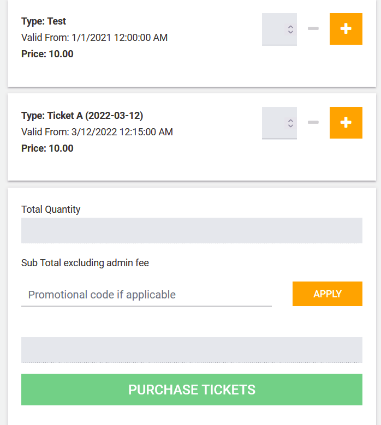Click down arrow on Ticket A quantity spinner

[x=290, y=125]
